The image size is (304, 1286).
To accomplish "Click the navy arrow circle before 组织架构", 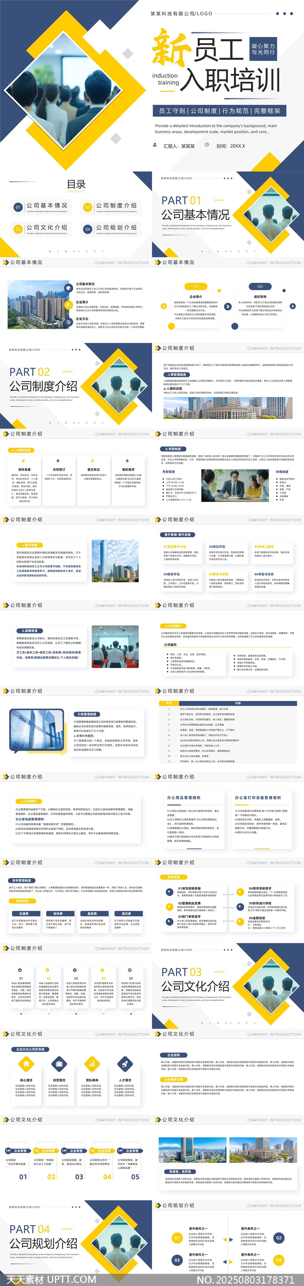I will click(227, 307).
